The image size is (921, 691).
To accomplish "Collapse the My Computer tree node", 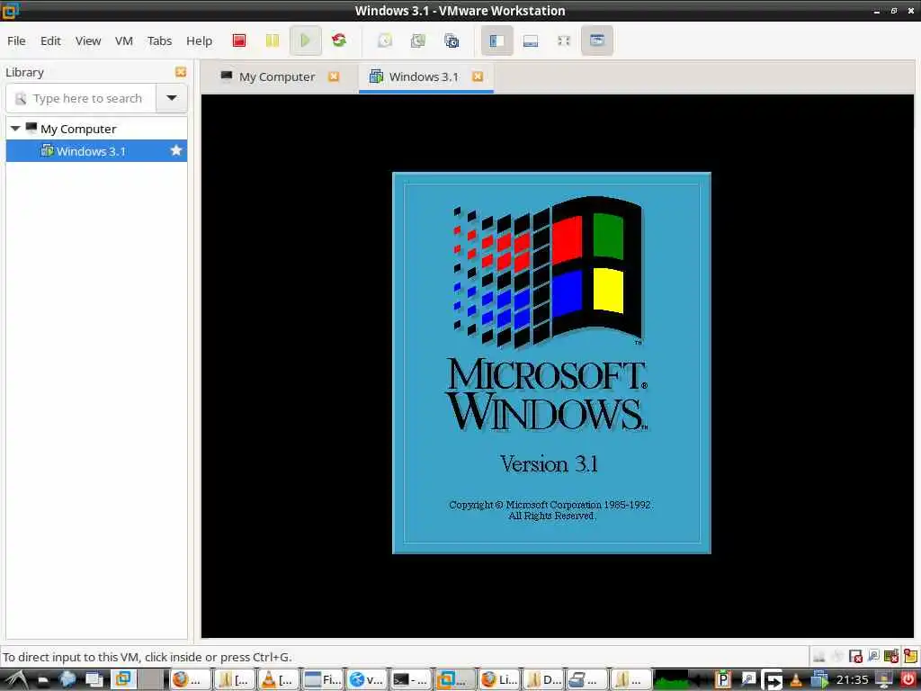I will pos(15,129).
